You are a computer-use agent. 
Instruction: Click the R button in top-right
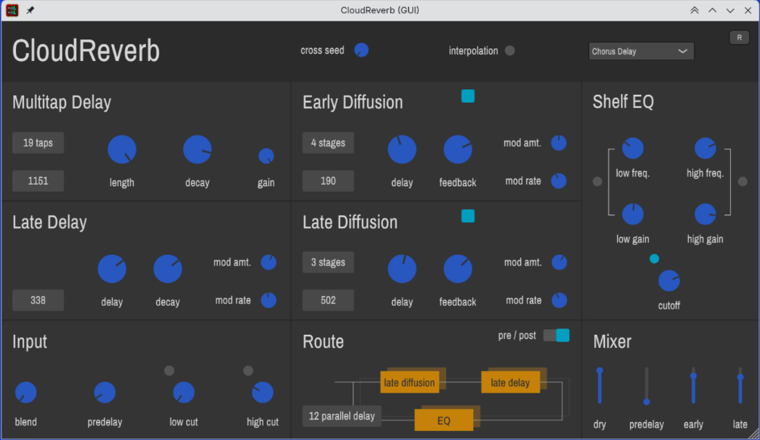point(739,37)
